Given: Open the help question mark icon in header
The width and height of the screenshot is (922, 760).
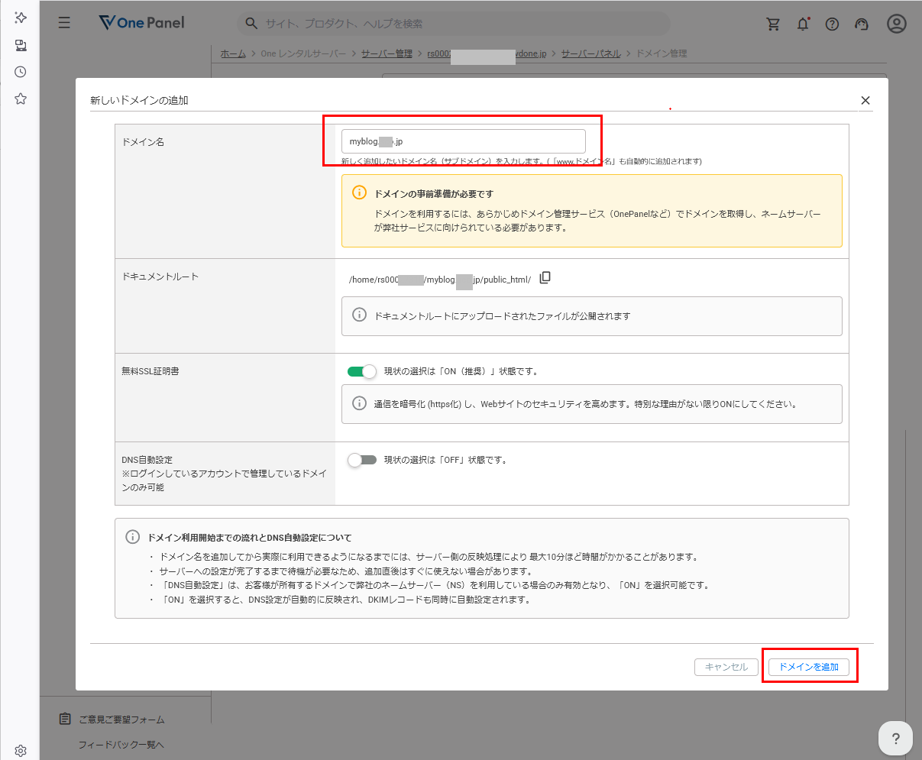Looking at the screenshot, I should tap(832, 24).
